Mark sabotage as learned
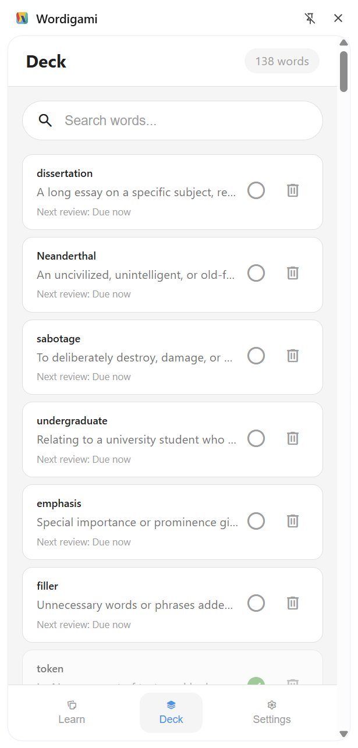The width and height of the screenshot is (358, 748). 256,356
